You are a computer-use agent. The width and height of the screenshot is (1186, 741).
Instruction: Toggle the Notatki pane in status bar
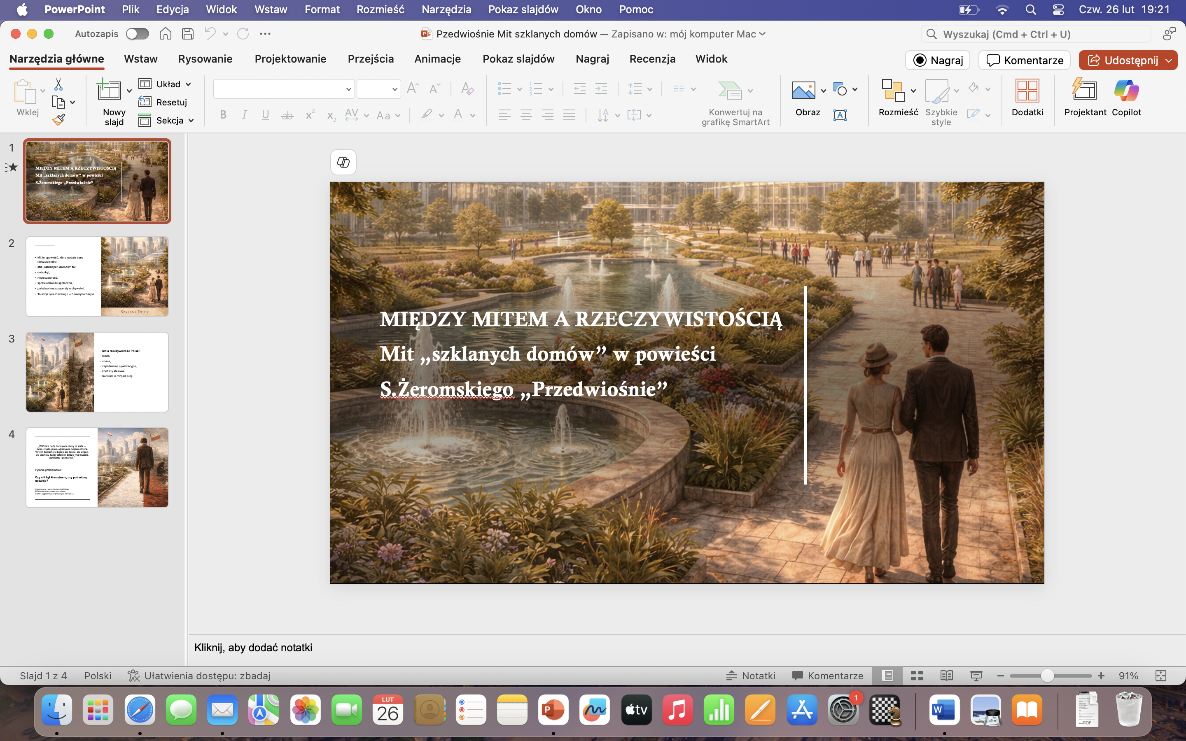pyautogui.click(x=751, y=676)
